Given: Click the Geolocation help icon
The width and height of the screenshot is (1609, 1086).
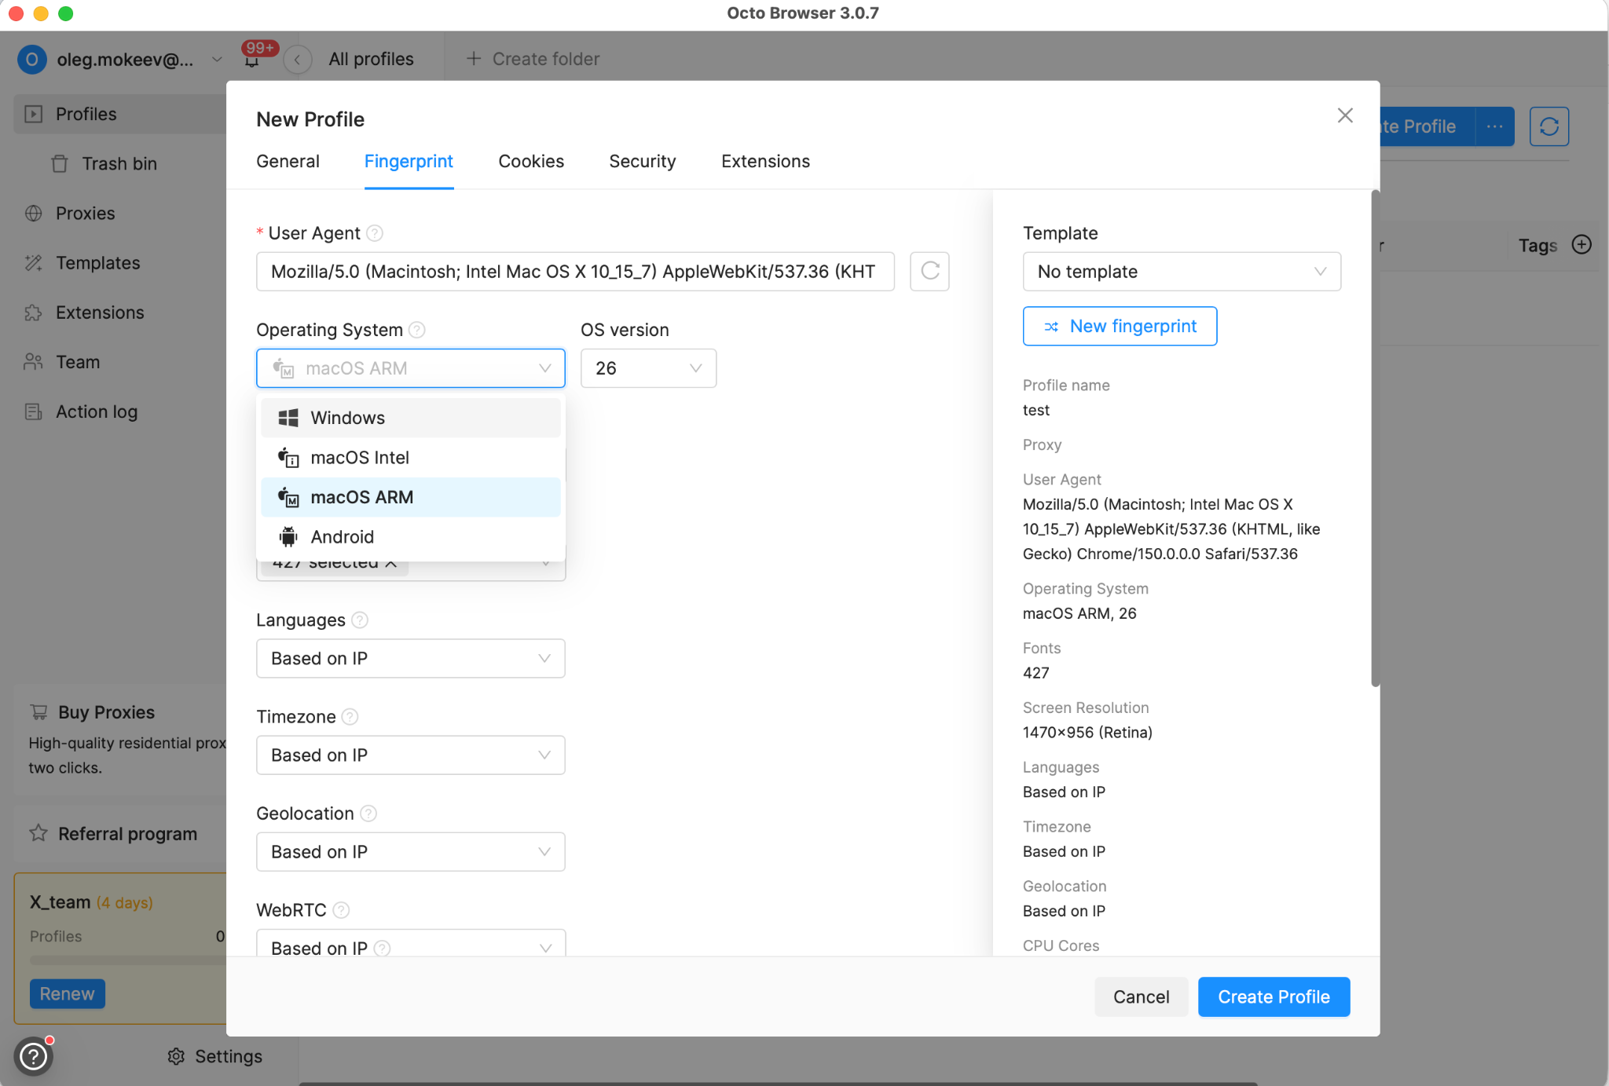Looking at the screenshot, I should (x=368, y=814).
